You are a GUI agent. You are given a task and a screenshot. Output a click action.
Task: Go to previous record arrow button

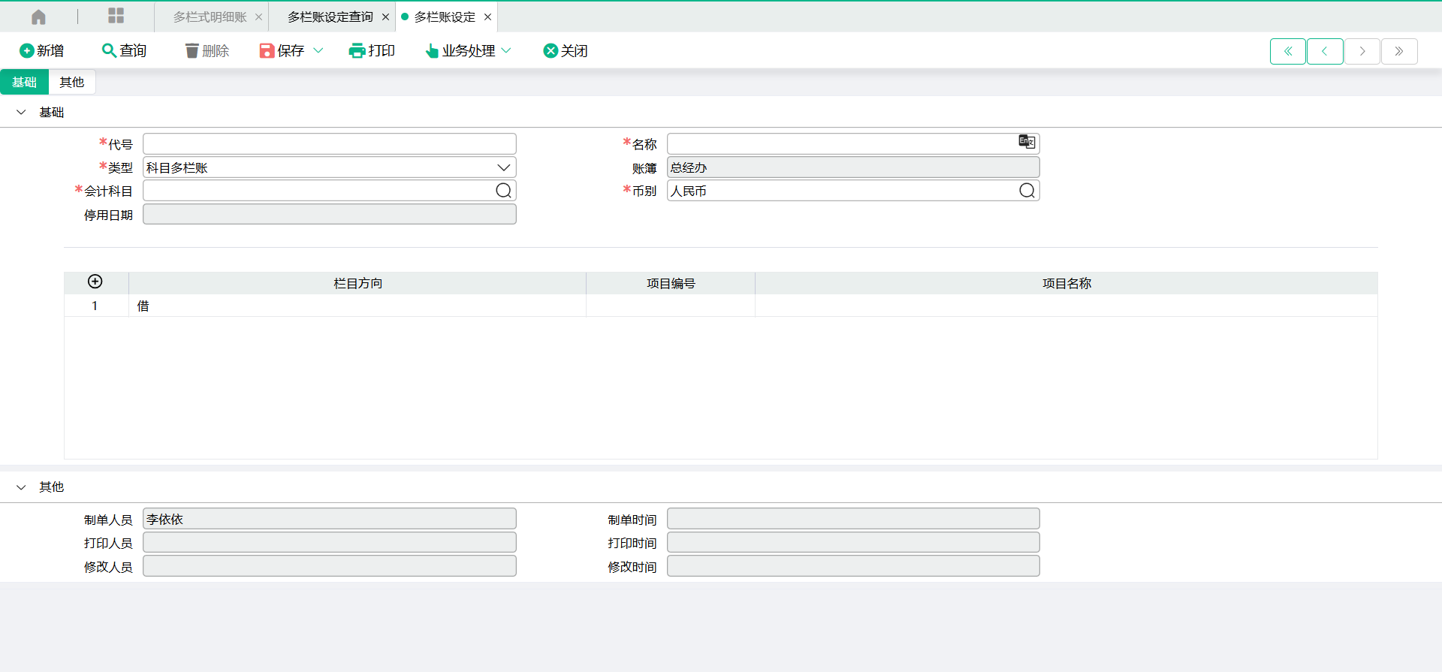pos(1324,51)
